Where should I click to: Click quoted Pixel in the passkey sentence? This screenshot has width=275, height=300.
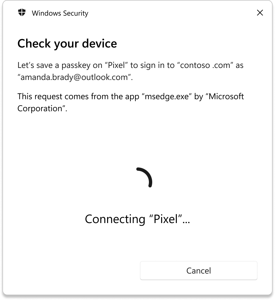(116, 65)
